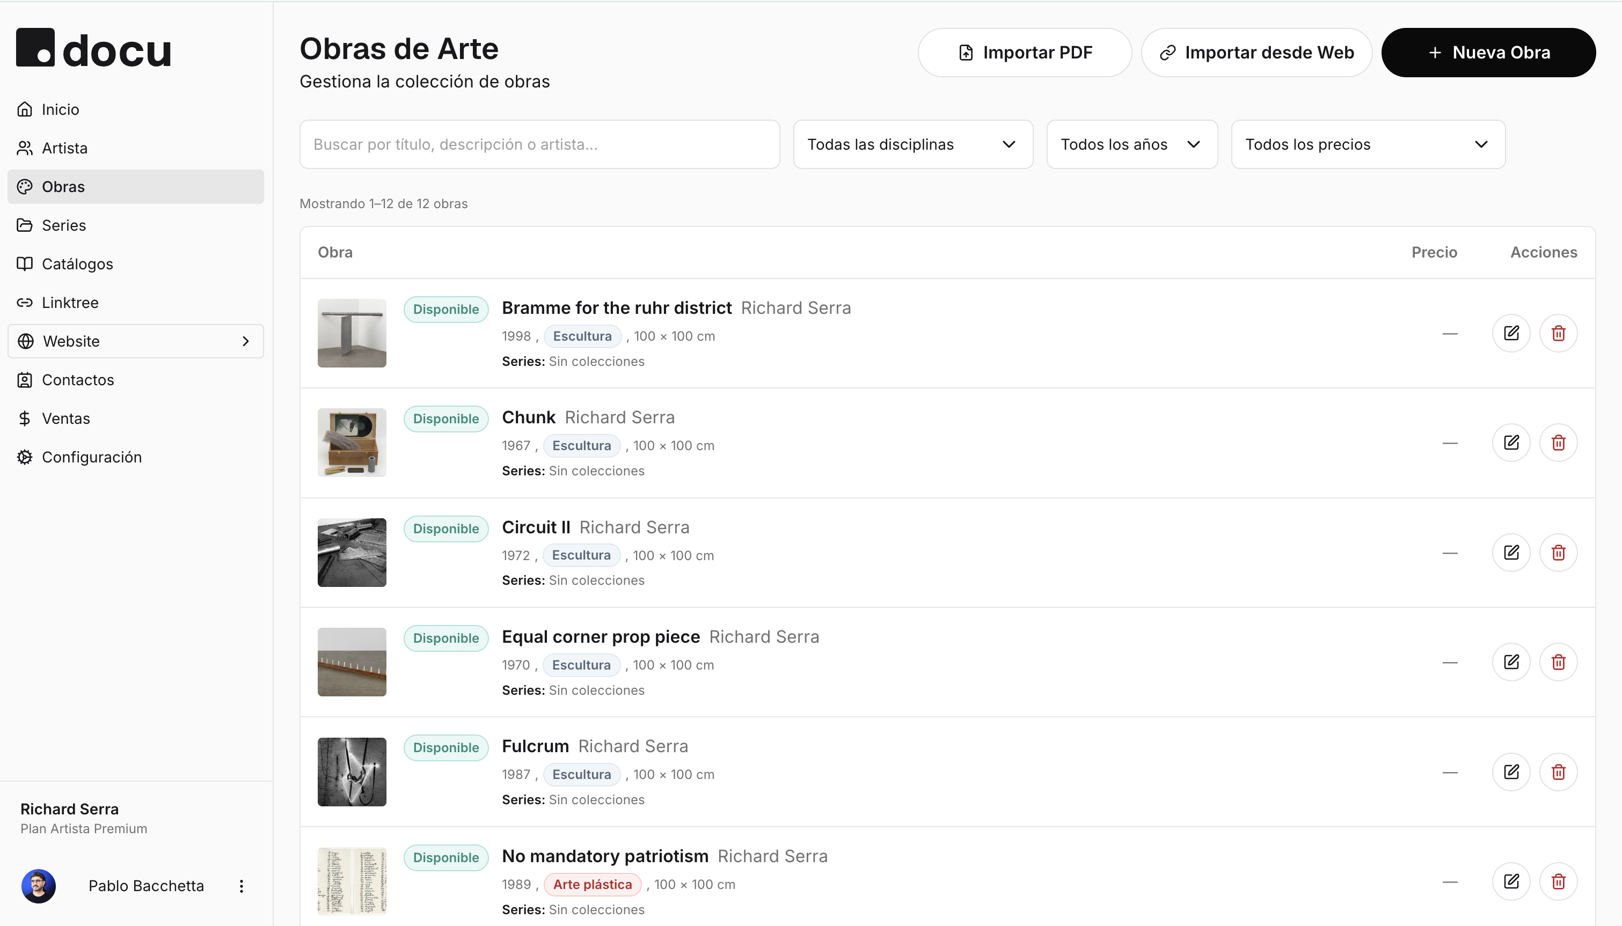Open Contactos in the sidebar
The image size is (1622, 926).
click(x=135, y=380)
